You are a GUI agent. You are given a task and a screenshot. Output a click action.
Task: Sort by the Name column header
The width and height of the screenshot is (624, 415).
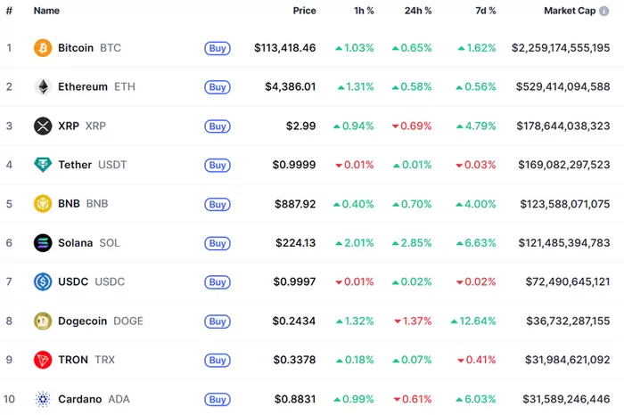point(46,11)
